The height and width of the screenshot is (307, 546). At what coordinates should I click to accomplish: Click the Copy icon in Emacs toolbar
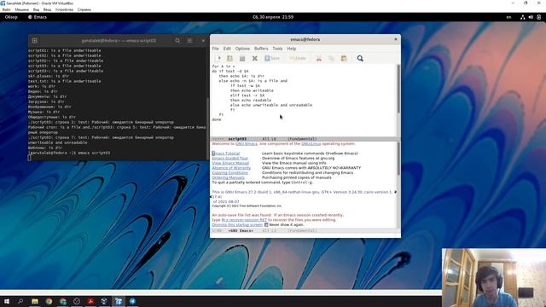tap(331, 58)
